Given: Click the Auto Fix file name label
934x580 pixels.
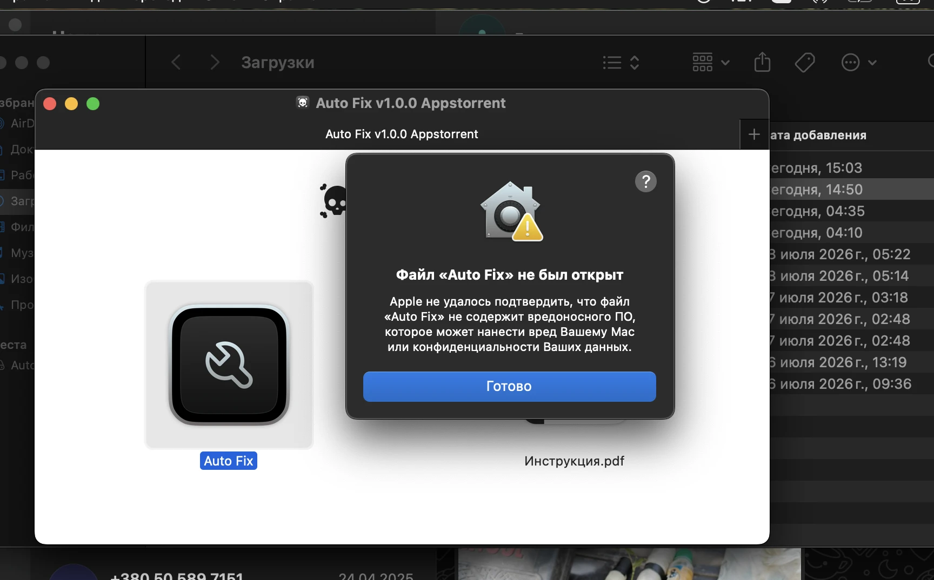Looking at the screenshot, I should tap(229, 461).
